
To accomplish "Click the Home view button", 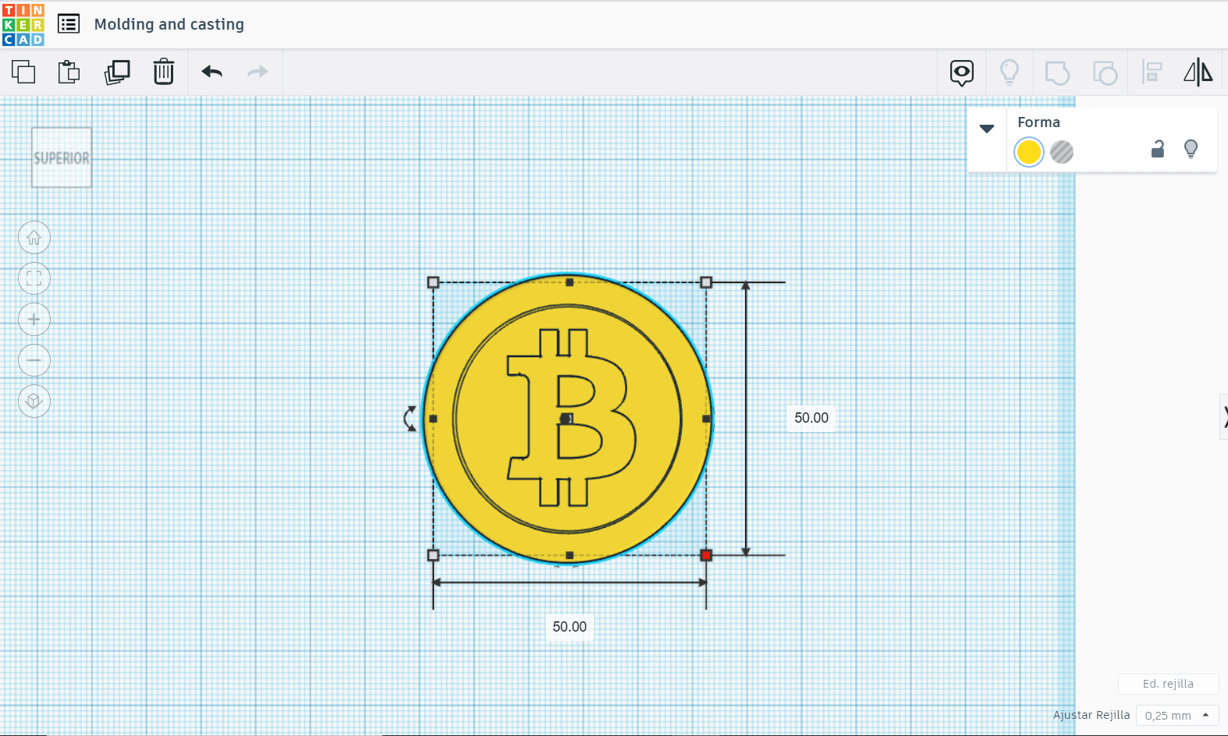I will [34, 238].
